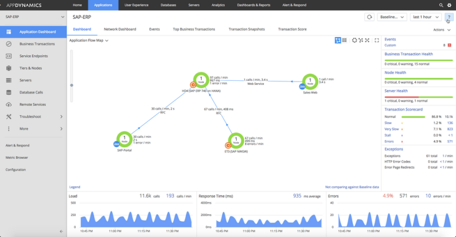The width and height of the screenshot is (456, 237).
Task: Click the Node Health green bar
Action: [418, 79]
